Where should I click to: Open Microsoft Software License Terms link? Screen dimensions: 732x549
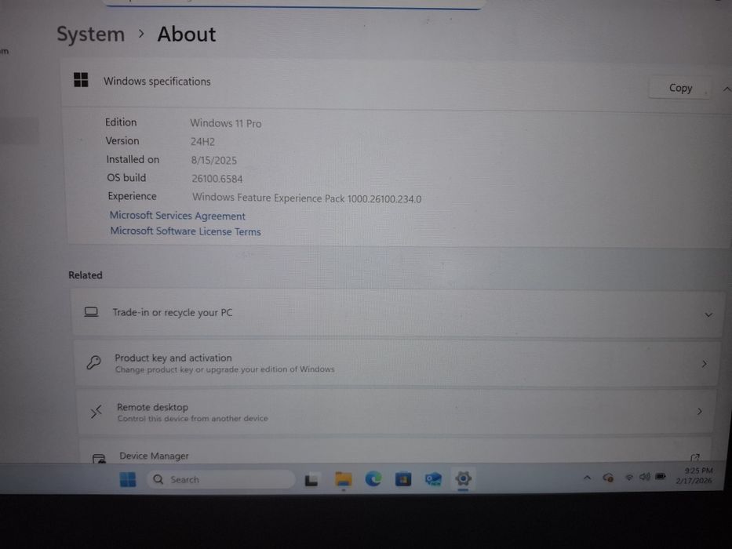click(x=185, y=231)
